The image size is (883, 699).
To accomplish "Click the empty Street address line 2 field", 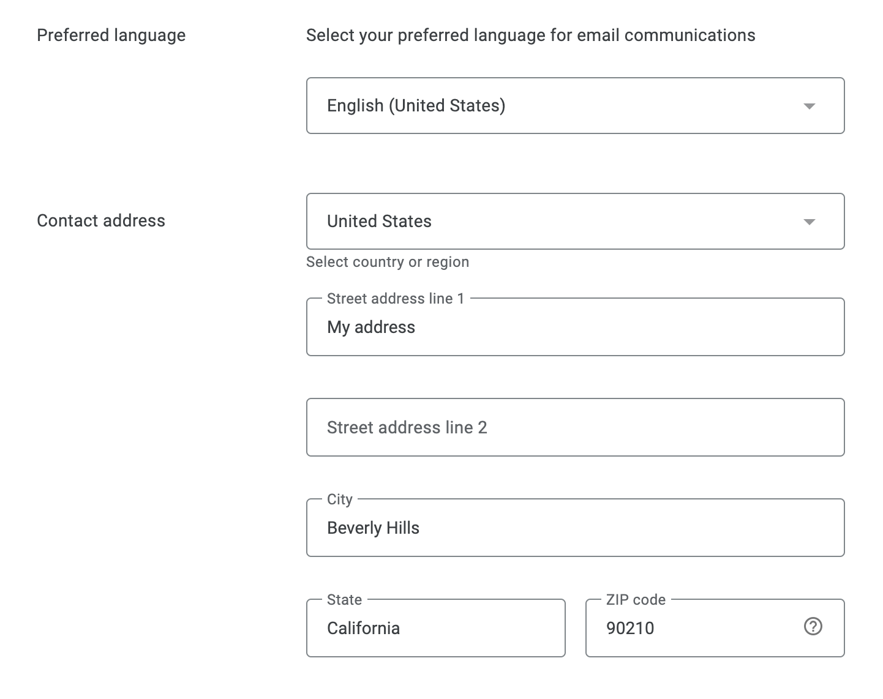I will (x=574, y=427).
